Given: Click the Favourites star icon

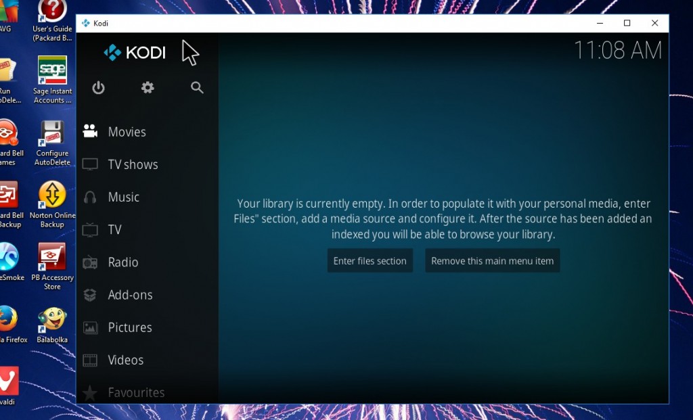Looking at the screenshot, I should pyautogui.click(x=90, y=392).
